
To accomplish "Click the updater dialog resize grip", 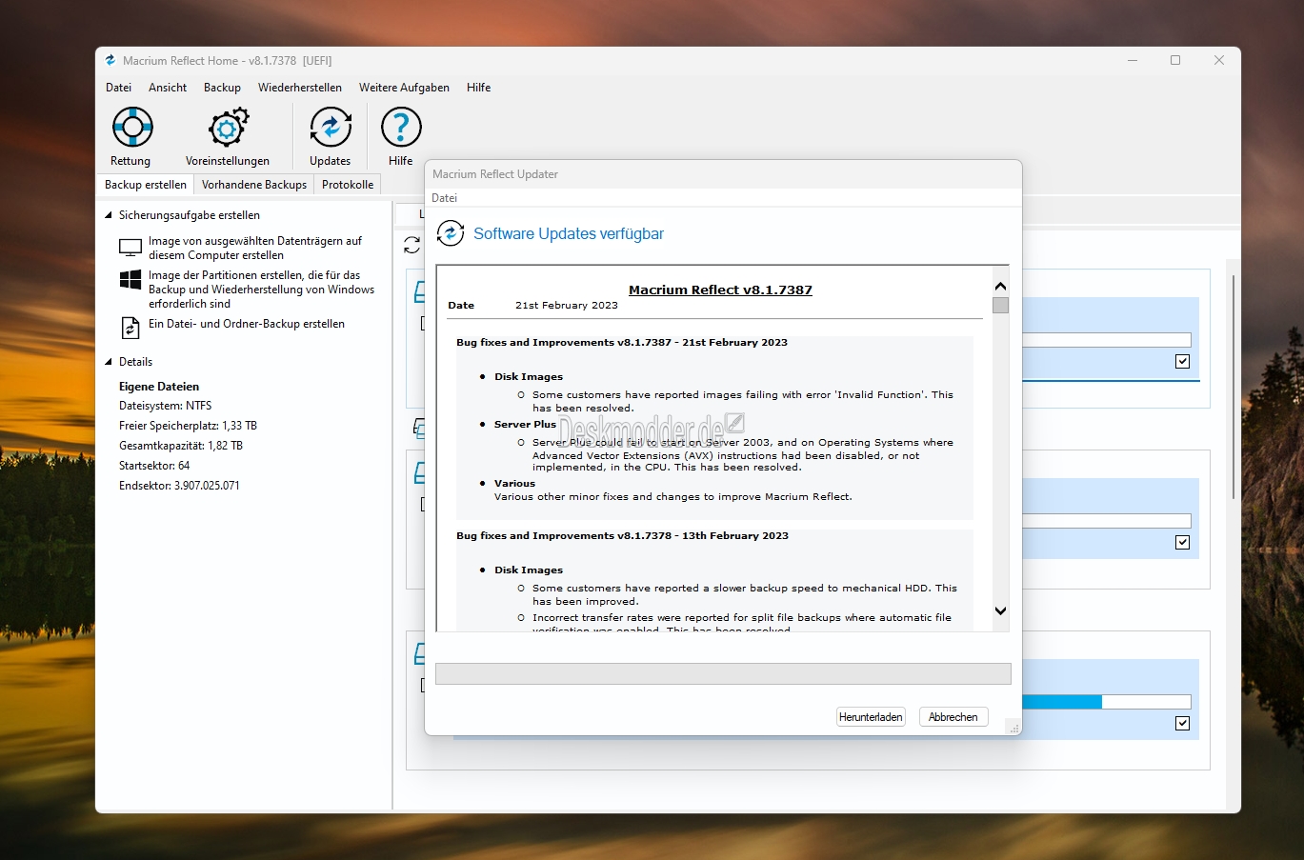I will coord(1013,728).
